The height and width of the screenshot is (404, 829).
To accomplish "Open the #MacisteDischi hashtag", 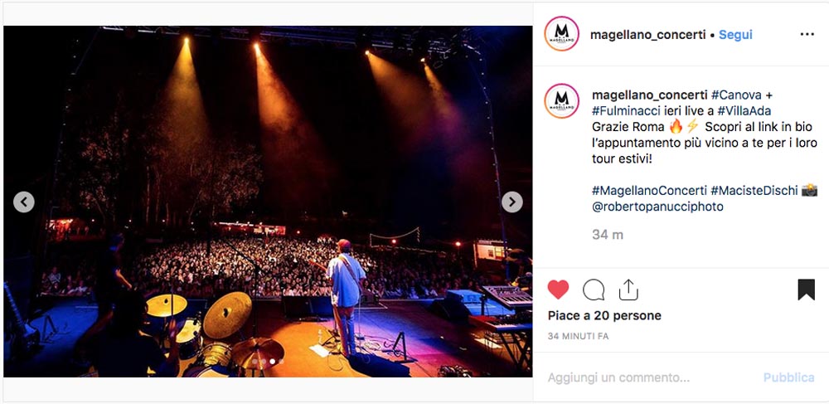I will (754, 191).
